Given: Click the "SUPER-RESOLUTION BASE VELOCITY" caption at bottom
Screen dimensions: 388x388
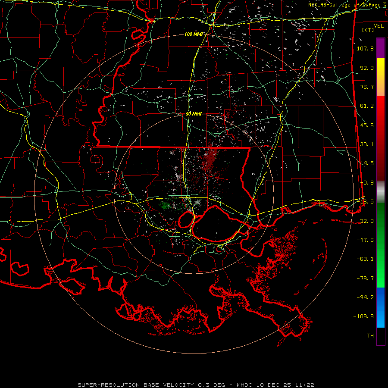Looking at the screenshot, I should [136, 385].
